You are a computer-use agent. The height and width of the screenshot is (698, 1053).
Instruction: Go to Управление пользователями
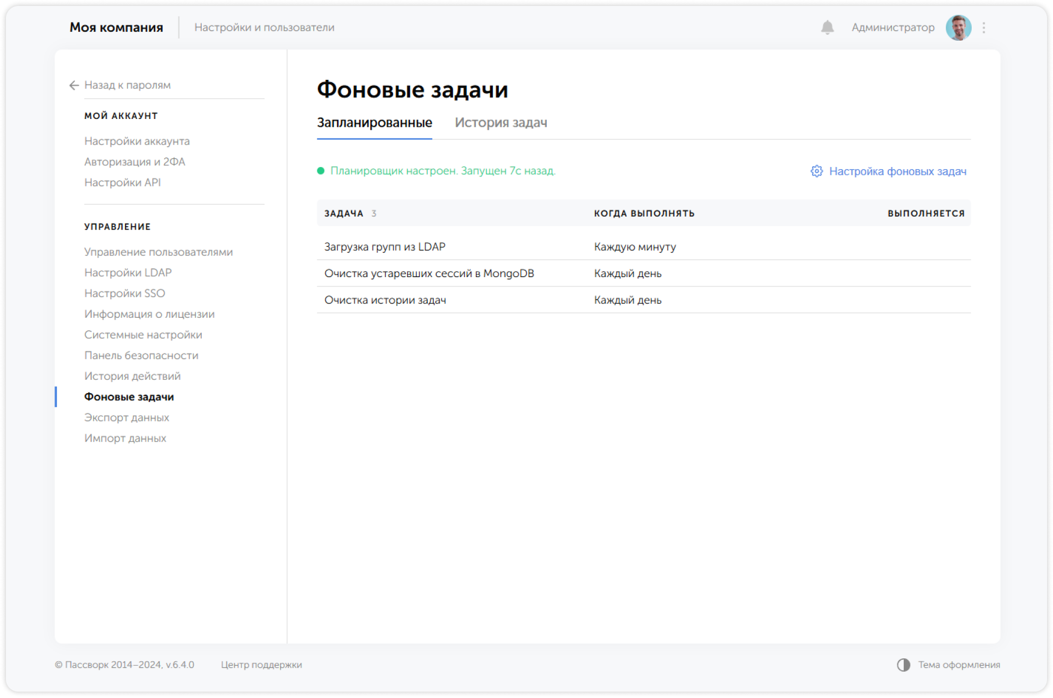159,252
